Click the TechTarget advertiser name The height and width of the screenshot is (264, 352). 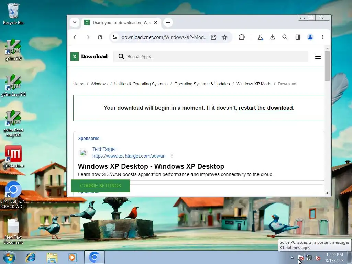pyautogui.click(x=104, y=149)
